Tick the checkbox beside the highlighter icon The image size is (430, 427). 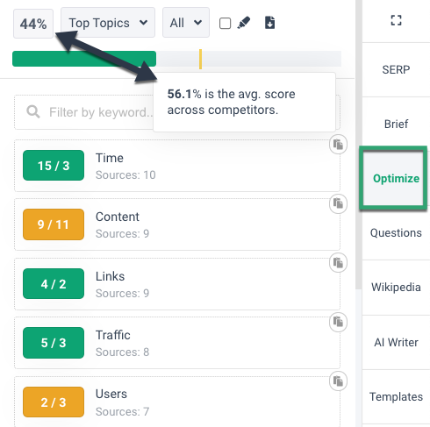pyautogui.click(x=225, y=24)
